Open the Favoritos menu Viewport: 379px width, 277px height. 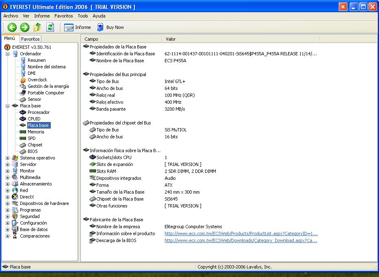[63, 16]
